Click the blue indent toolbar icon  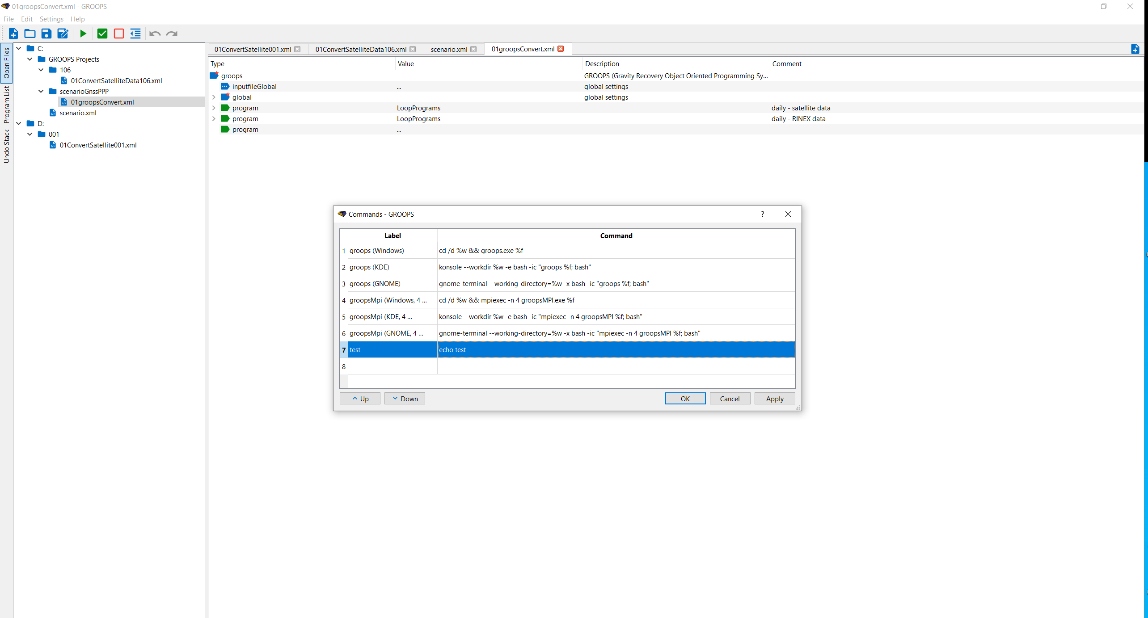tap(135, 34)
